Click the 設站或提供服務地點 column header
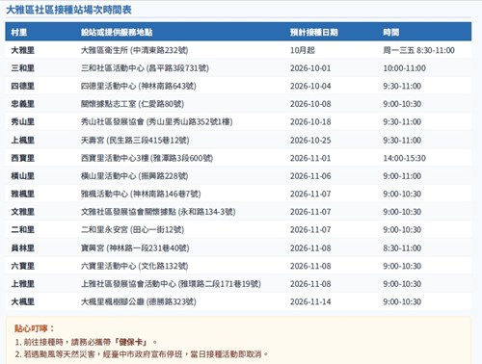The width and height of the screenshot is (482, 364). [117, 32]
